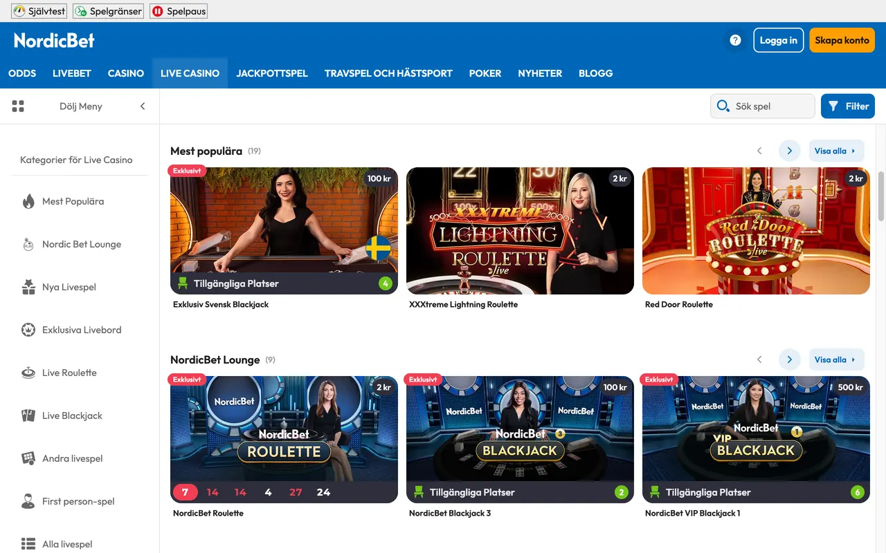Click the dice icon for Andra livespel
Image resolution: width=886 pixels, height=553 pixels.
click(x=28, y=458)
